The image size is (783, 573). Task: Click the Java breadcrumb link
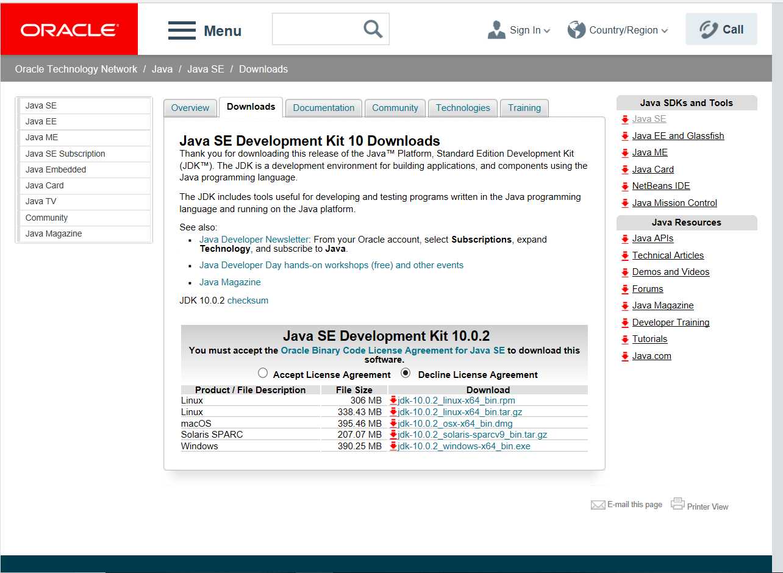162,69
